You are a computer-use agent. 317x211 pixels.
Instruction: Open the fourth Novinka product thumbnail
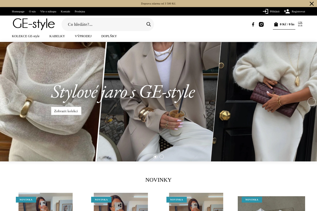[x=271, y=204]
